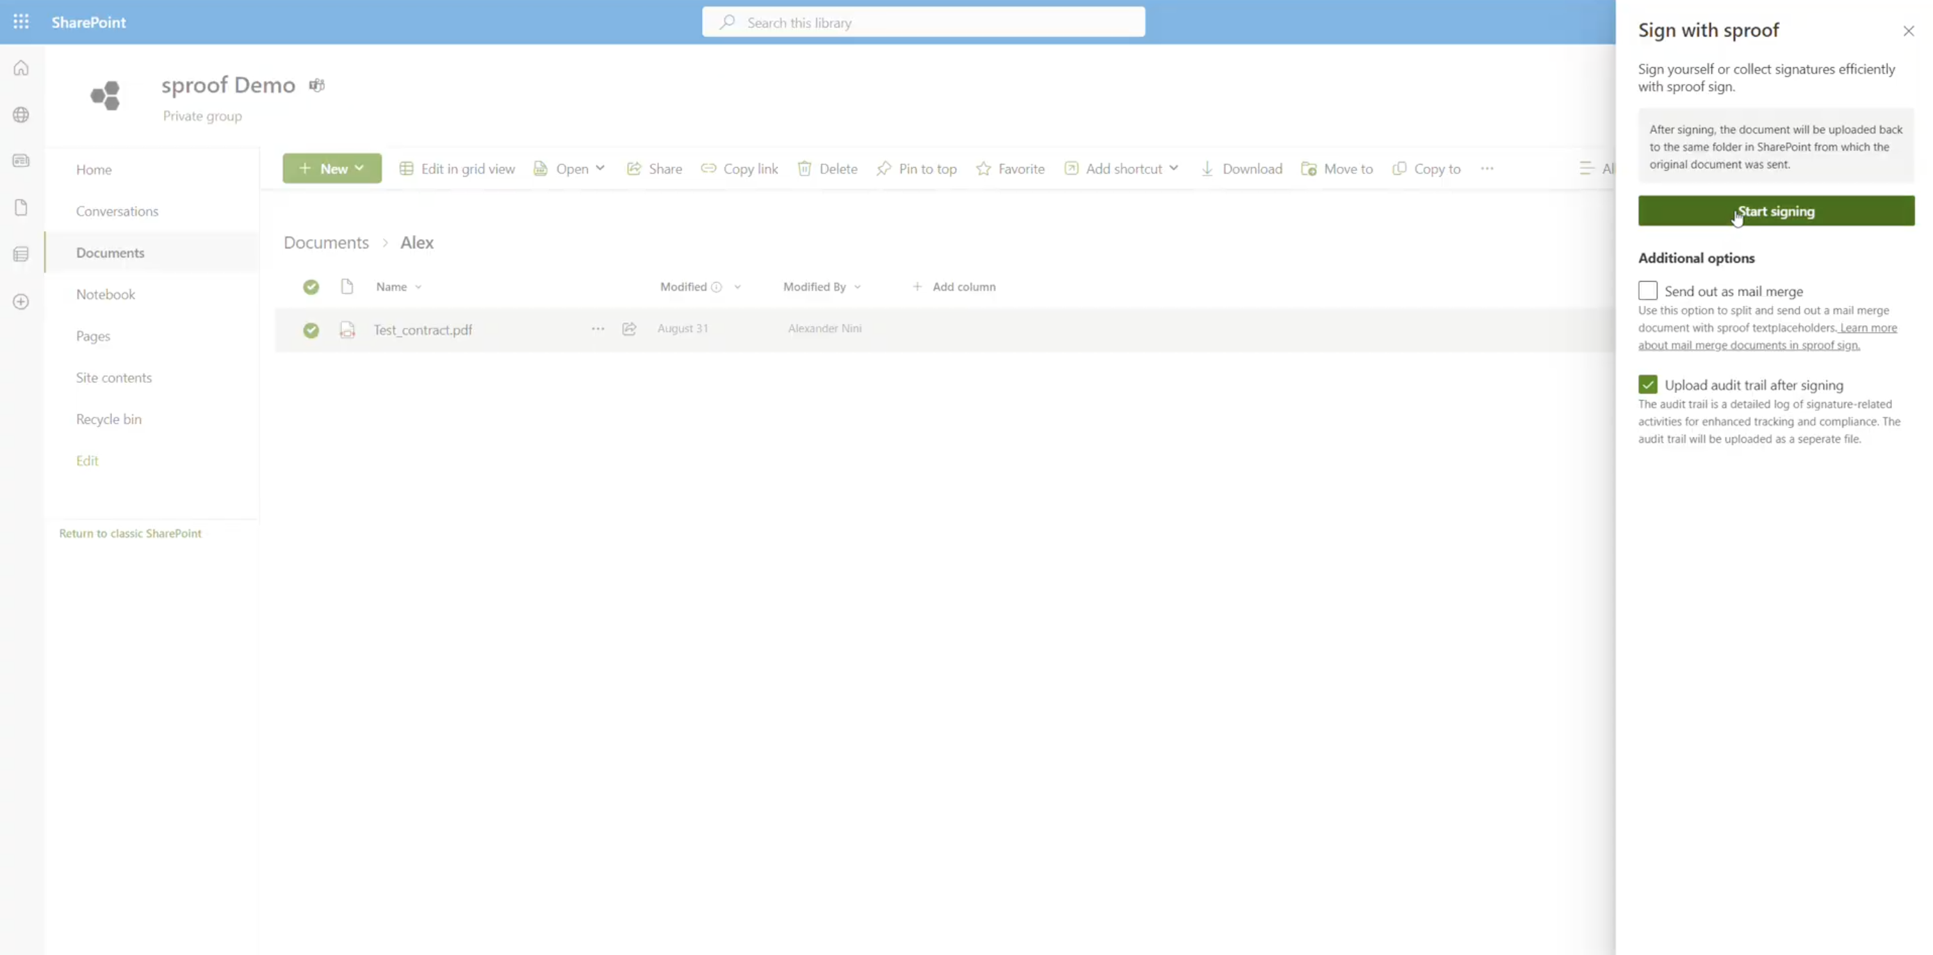Viewport: 1933px width, 955px height.
Task: Click Pin to top
Action: click(917, 169)
